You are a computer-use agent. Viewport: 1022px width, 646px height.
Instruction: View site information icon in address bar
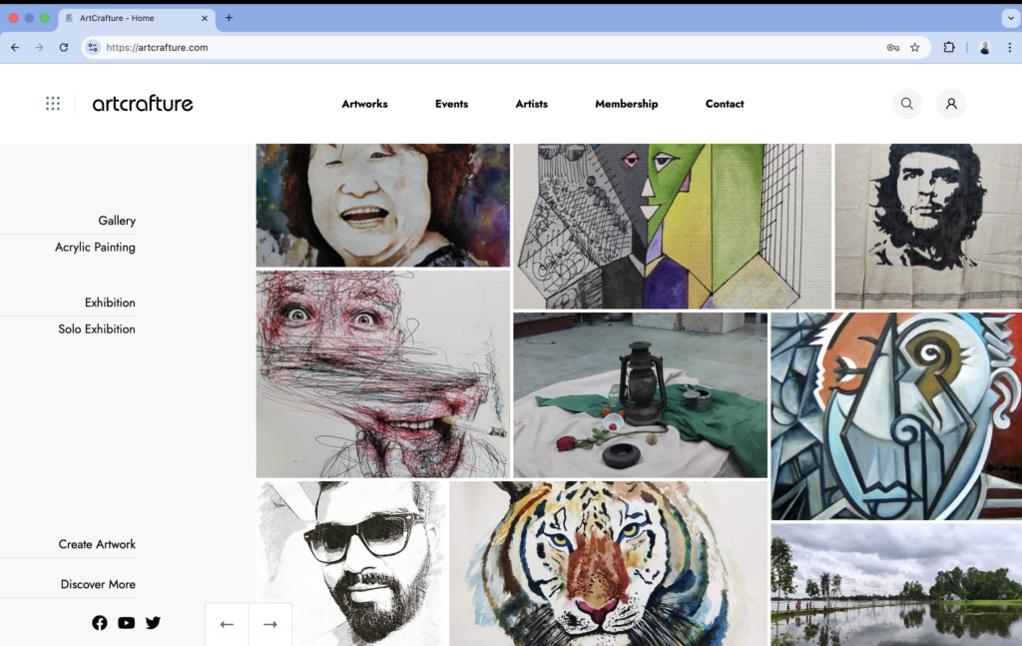[x=93, y=47]
